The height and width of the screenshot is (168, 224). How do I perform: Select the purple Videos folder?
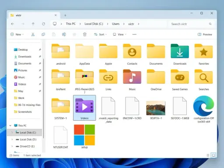click(84, 108)
